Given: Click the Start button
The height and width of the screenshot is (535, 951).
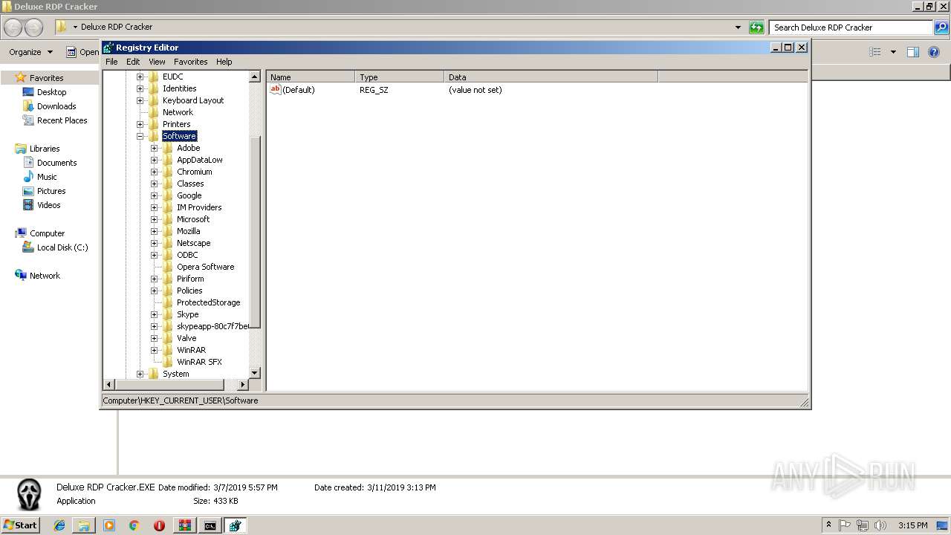Looking at the screenshot, I should point(20,525).
